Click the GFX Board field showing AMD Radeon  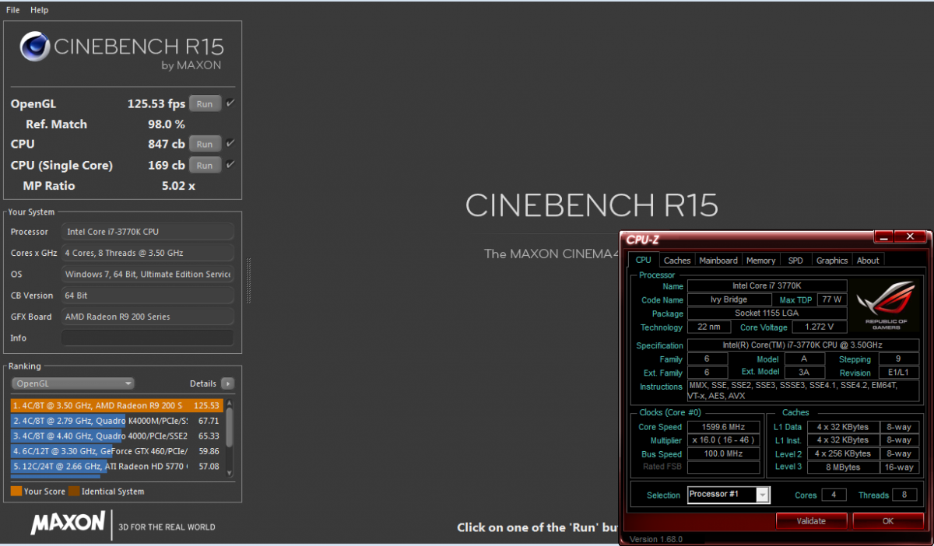coord(147,317)
